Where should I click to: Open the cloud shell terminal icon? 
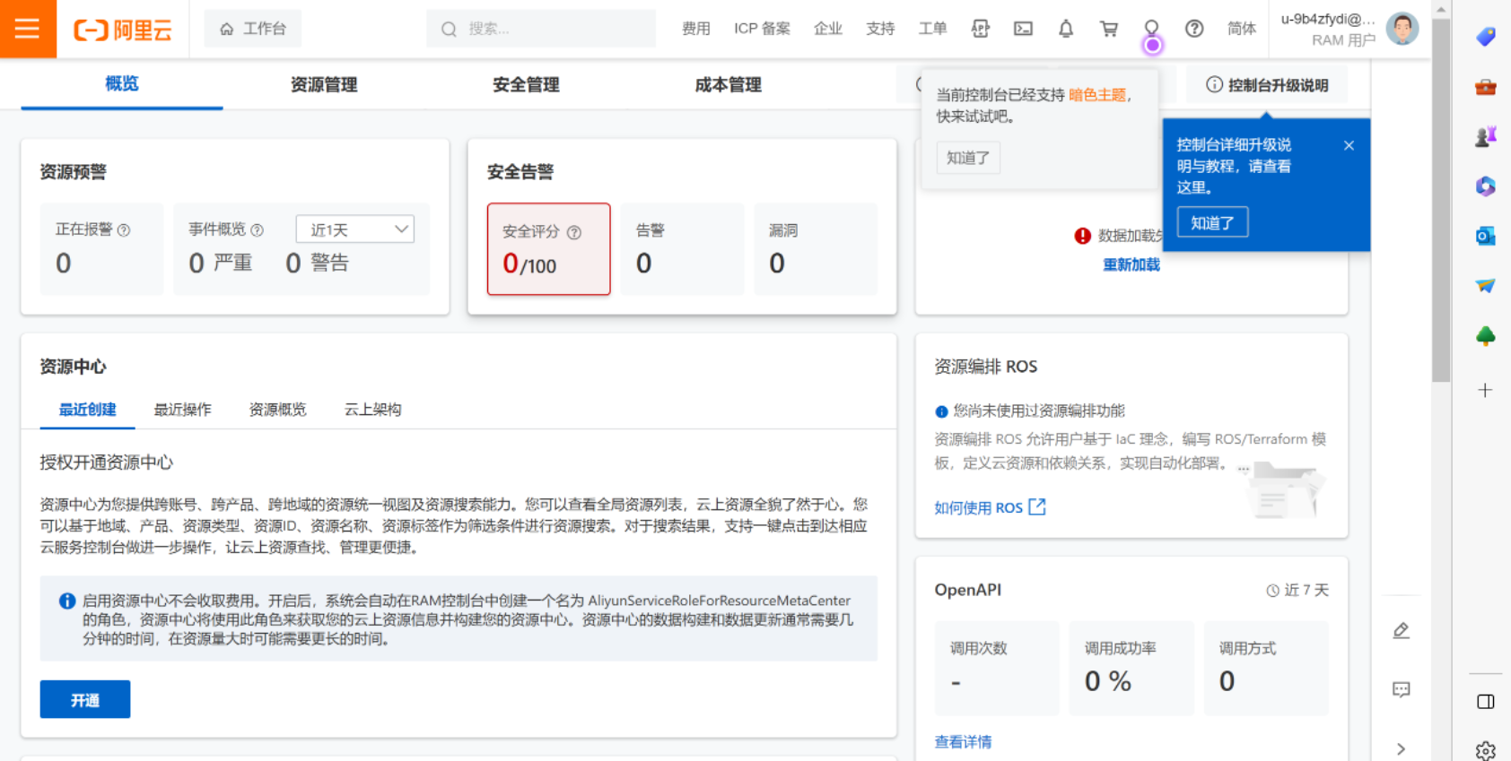pos(1023,29)
